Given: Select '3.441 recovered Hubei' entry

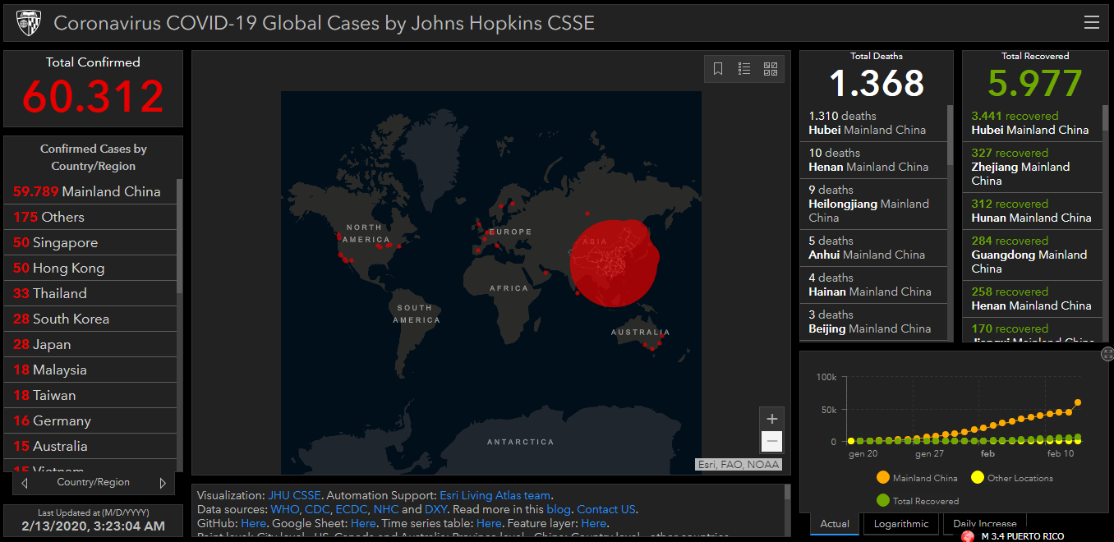Looking at the screenshot, I should [x=1033, y=123].
